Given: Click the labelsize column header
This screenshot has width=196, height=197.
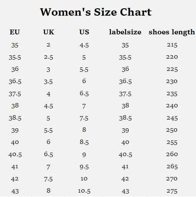Looking at the screenshot, I should (125, 32).
